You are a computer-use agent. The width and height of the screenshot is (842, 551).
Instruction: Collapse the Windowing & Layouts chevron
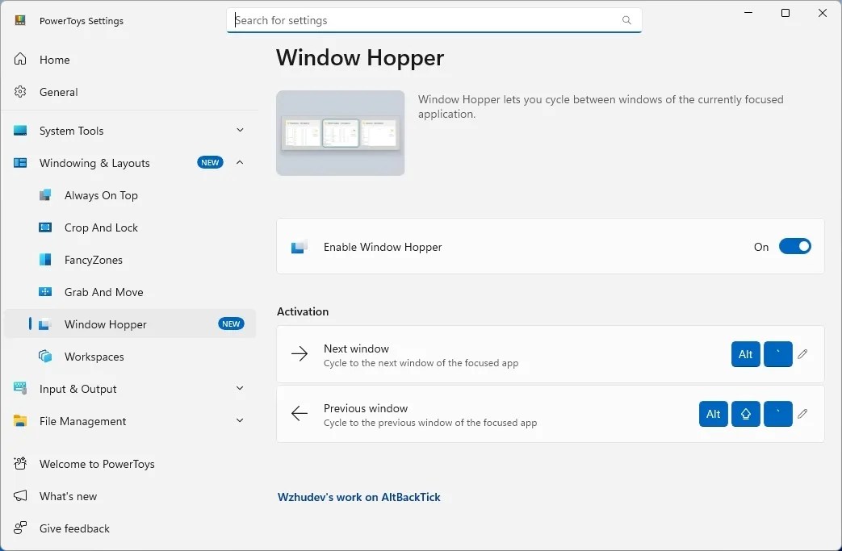click(240, 162)
